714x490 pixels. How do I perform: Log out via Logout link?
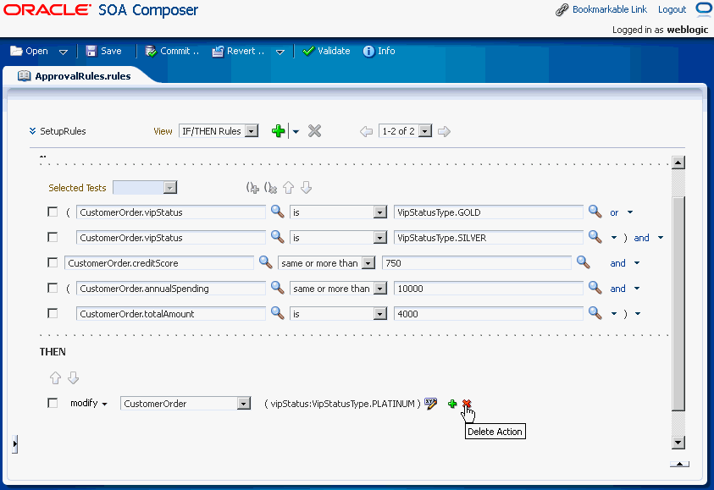(672, 9)
